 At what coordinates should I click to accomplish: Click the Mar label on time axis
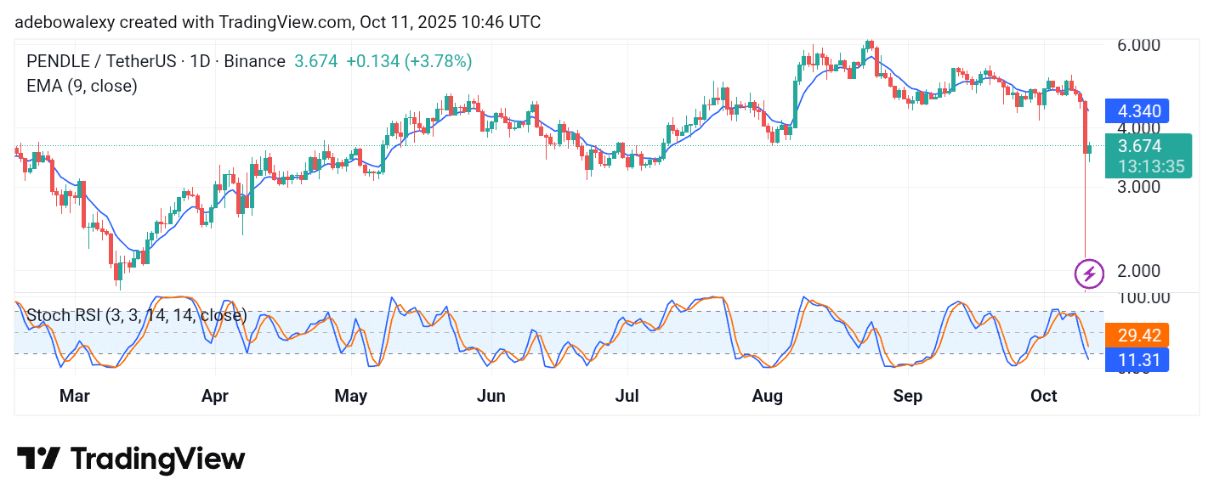[75, 396]
